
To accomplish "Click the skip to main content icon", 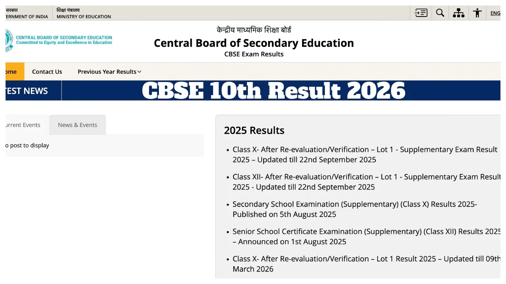I will [421, 13].
